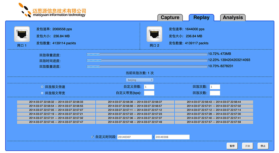The width and height of the screenshot is (279, 153).
Task: Click the 自定义带宽(bps) input field
Action: point(149,93)
